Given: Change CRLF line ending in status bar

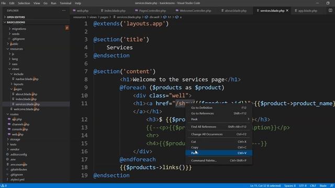Looking at the screenshot, I should pyautogui.click(x=313, y=186).
